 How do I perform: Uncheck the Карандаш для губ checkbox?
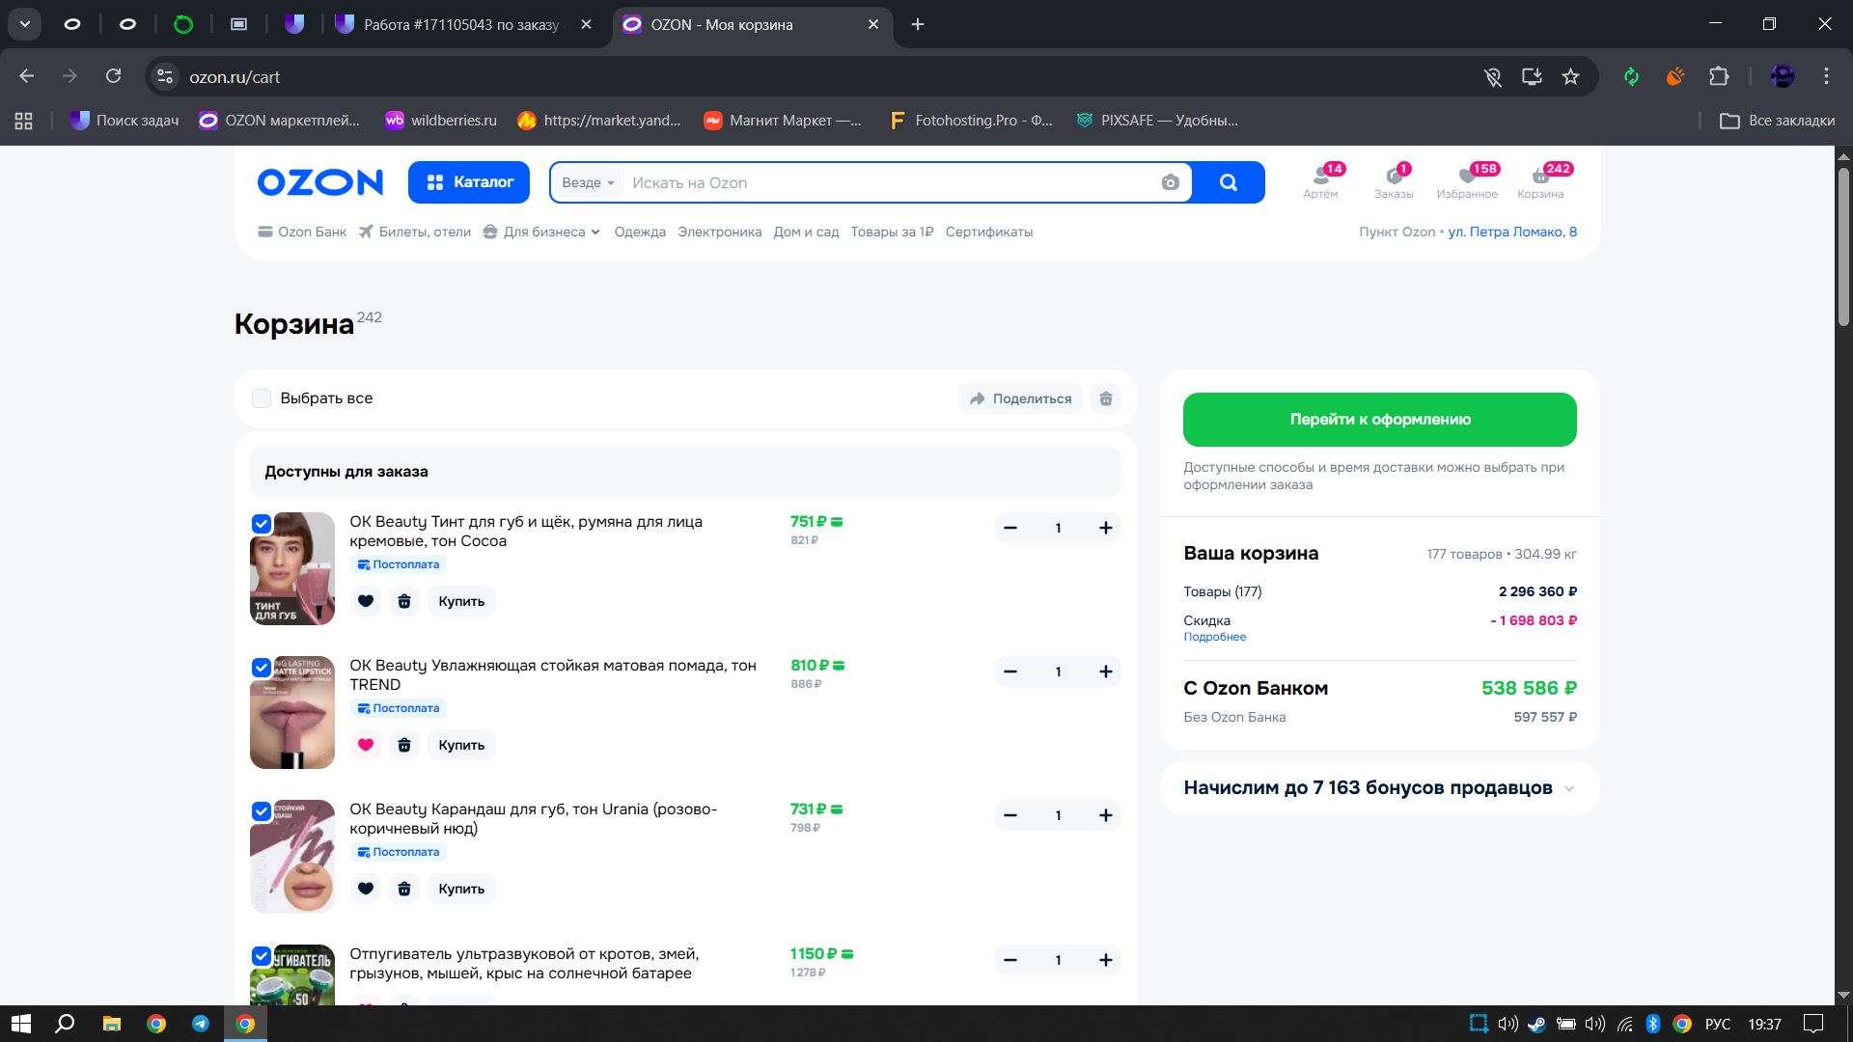click(x=262, y=811)
